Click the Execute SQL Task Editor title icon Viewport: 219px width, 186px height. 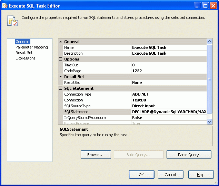[5, 6]
